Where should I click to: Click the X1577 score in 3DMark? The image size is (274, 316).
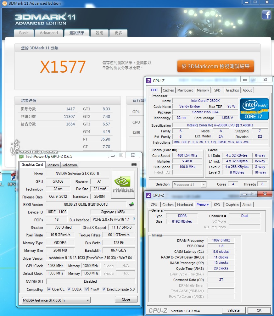[x=63, y=67]
